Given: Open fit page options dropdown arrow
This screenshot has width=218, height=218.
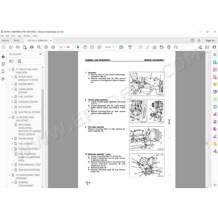Looking at the screenshot, I should [124, 47].
